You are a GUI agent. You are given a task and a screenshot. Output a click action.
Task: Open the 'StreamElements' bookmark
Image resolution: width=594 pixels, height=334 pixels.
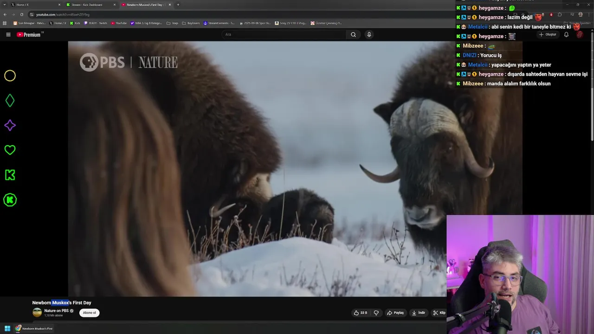[219, 23]
